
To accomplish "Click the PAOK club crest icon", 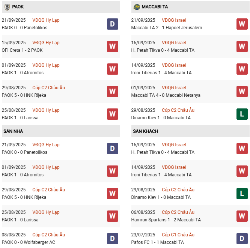I will (x=7, y=7).
